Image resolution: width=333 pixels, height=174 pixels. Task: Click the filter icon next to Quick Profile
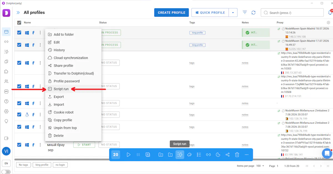click(x=245, y=12)
